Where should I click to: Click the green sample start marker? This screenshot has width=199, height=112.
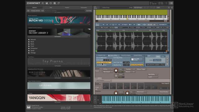[96, 51]
